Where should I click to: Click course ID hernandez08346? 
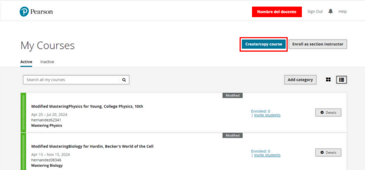point(46,160)
